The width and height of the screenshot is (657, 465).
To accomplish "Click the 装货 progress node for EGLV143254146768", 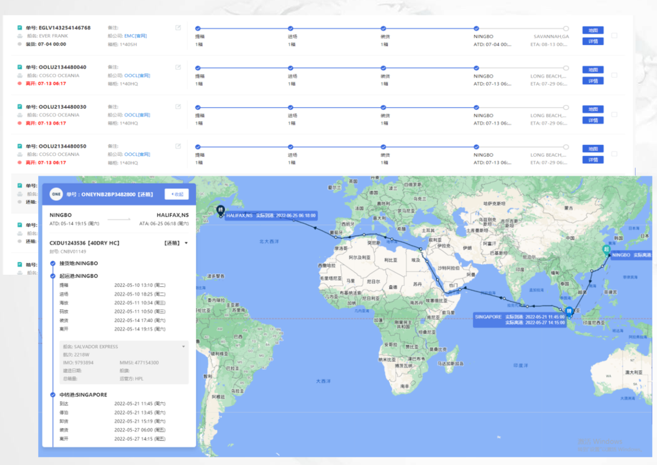I will (x=384, y=29).
